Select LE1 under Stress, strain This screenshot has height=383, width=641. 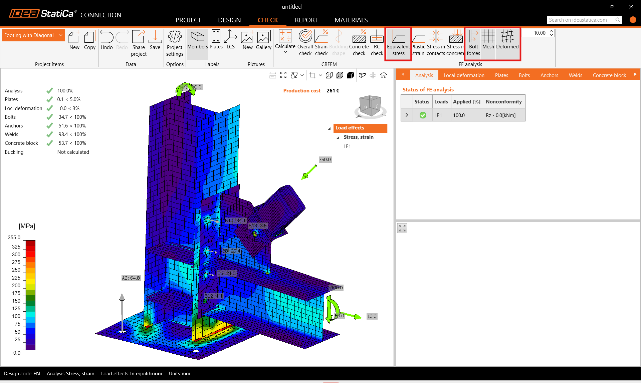[347, 146]
